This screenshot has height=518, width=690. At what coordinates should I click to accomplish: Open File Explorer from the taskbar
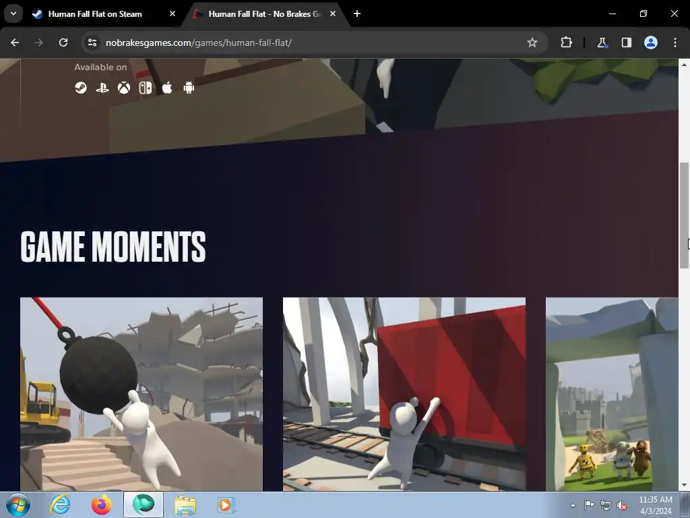(x=185, y=505)
